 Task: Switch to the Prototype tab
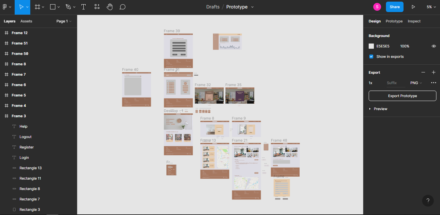click(394, 21)
